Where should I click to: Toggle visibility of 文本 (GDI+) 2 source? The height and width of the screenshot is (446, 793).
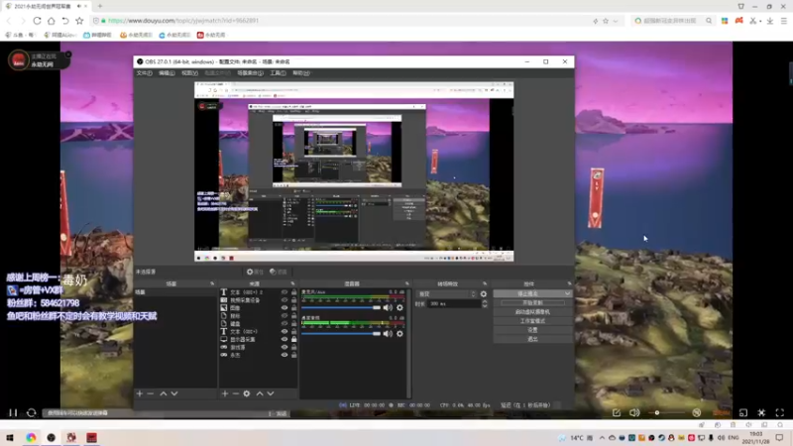tap(284, 292)
